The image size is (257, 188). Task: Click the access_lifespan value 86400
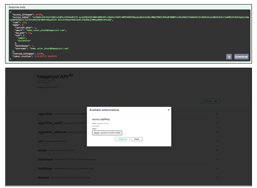pos(39,14)
